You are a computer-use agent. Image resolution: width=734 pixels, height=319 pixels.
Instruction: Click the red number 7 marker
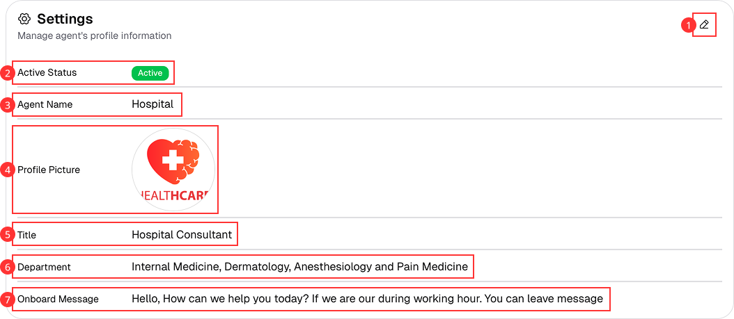pyautogui.click(x=8, y=299)
